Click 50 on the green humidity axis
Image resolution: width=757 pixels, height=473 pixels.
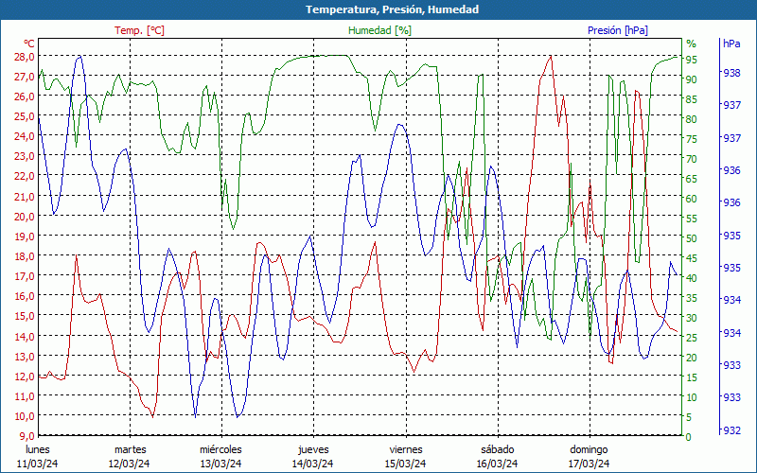pos(692,238)
